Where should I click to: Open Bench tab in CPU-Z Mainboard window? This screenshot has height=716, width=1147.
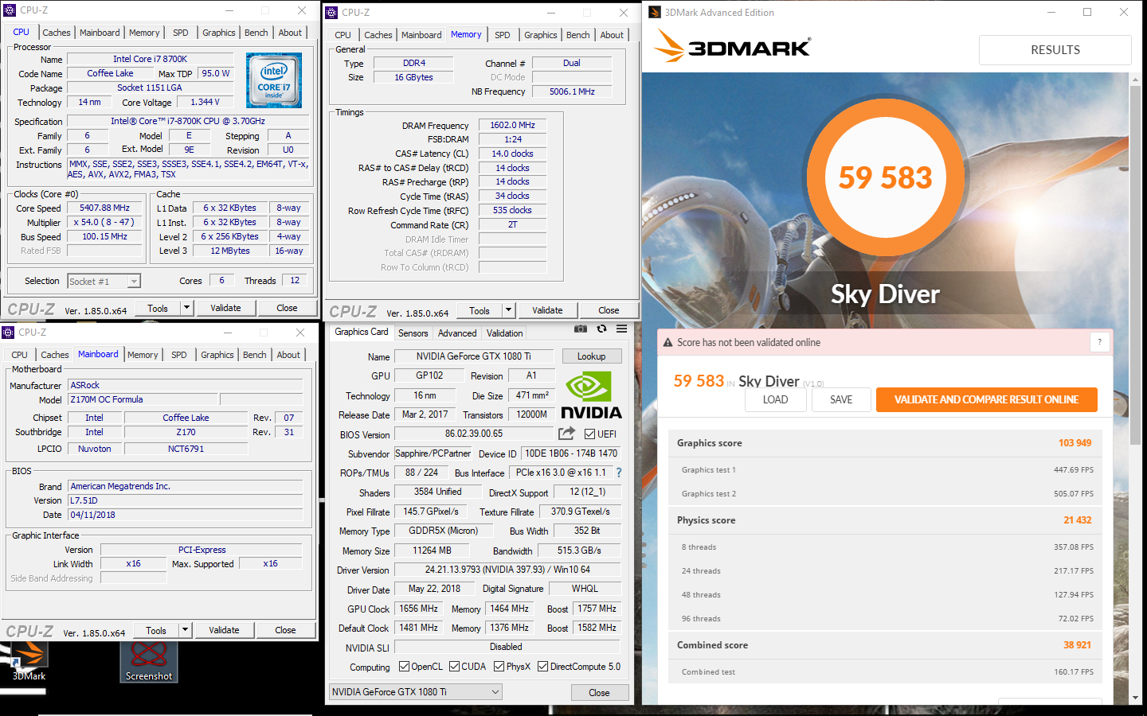click(x=255, y=355)
